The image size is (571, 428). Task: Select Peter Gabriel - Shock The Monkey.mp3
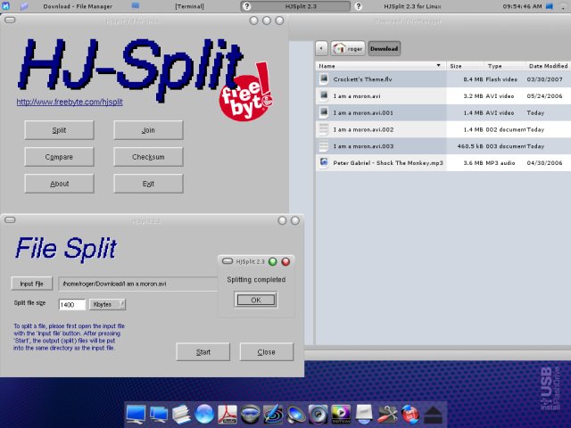click(x=443, y=162)
